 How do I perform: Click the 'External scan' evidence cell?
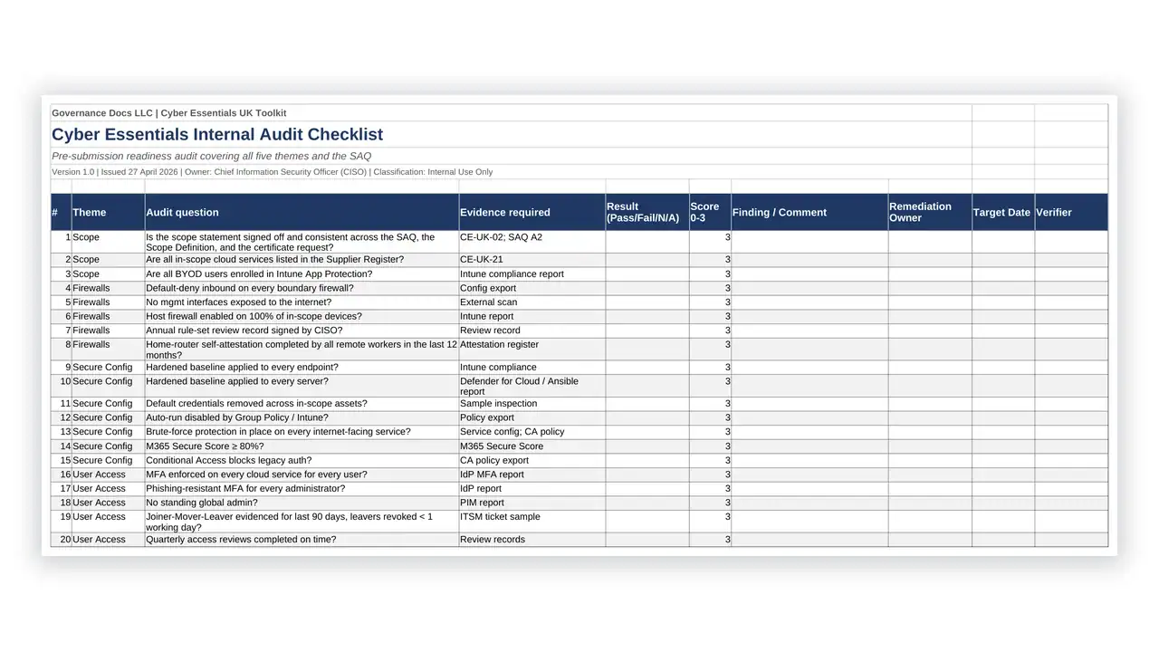(532, 302)
